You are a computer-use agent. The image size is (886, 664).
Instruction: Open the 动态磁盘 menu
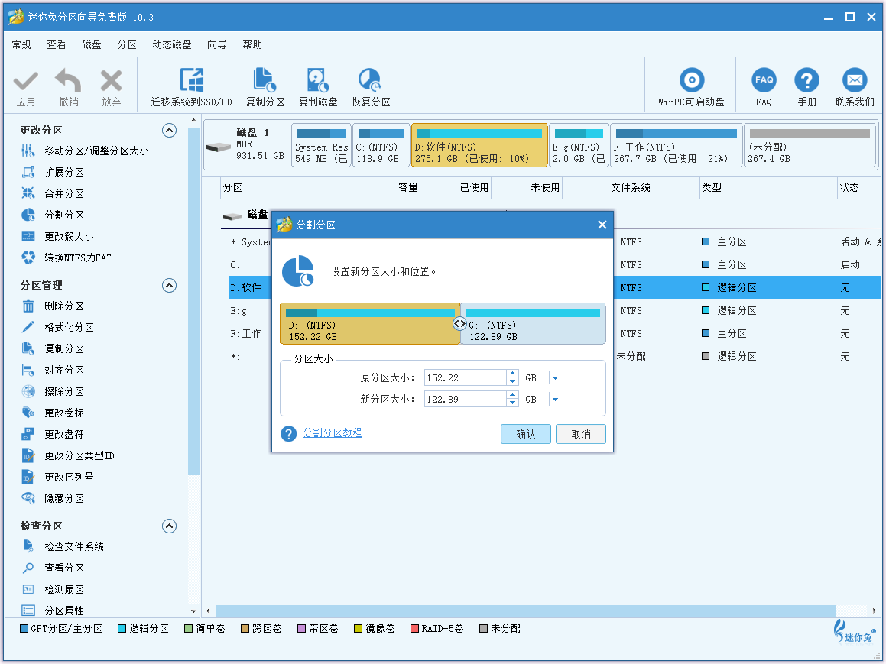[172, 44]
